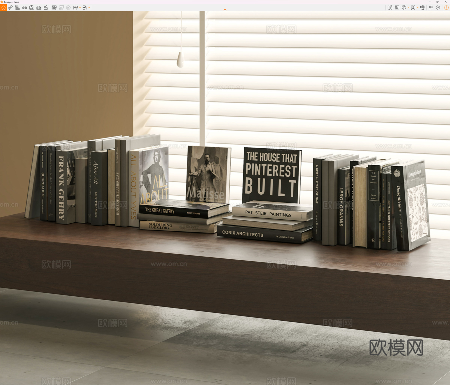Collapse the toolbar with the orange chevron
The image size is (450, 385).
(x=225, y=10)
